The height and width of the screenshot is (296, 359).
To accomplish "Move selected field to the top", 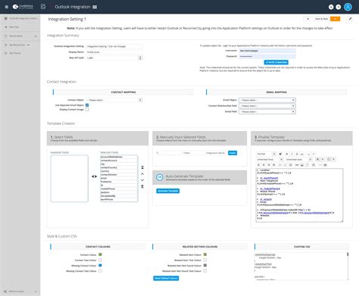I will [x=142, y=167].
